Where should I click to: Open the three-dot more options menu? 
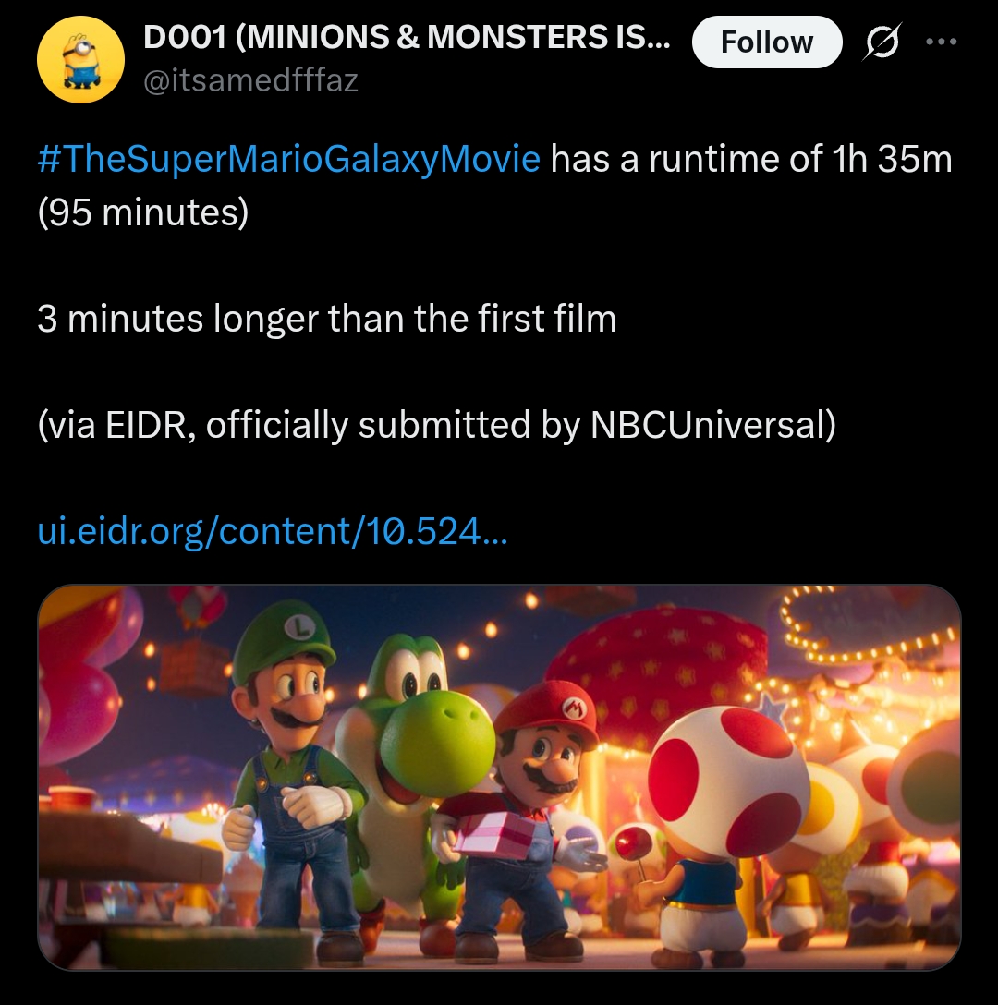(941, 42)
